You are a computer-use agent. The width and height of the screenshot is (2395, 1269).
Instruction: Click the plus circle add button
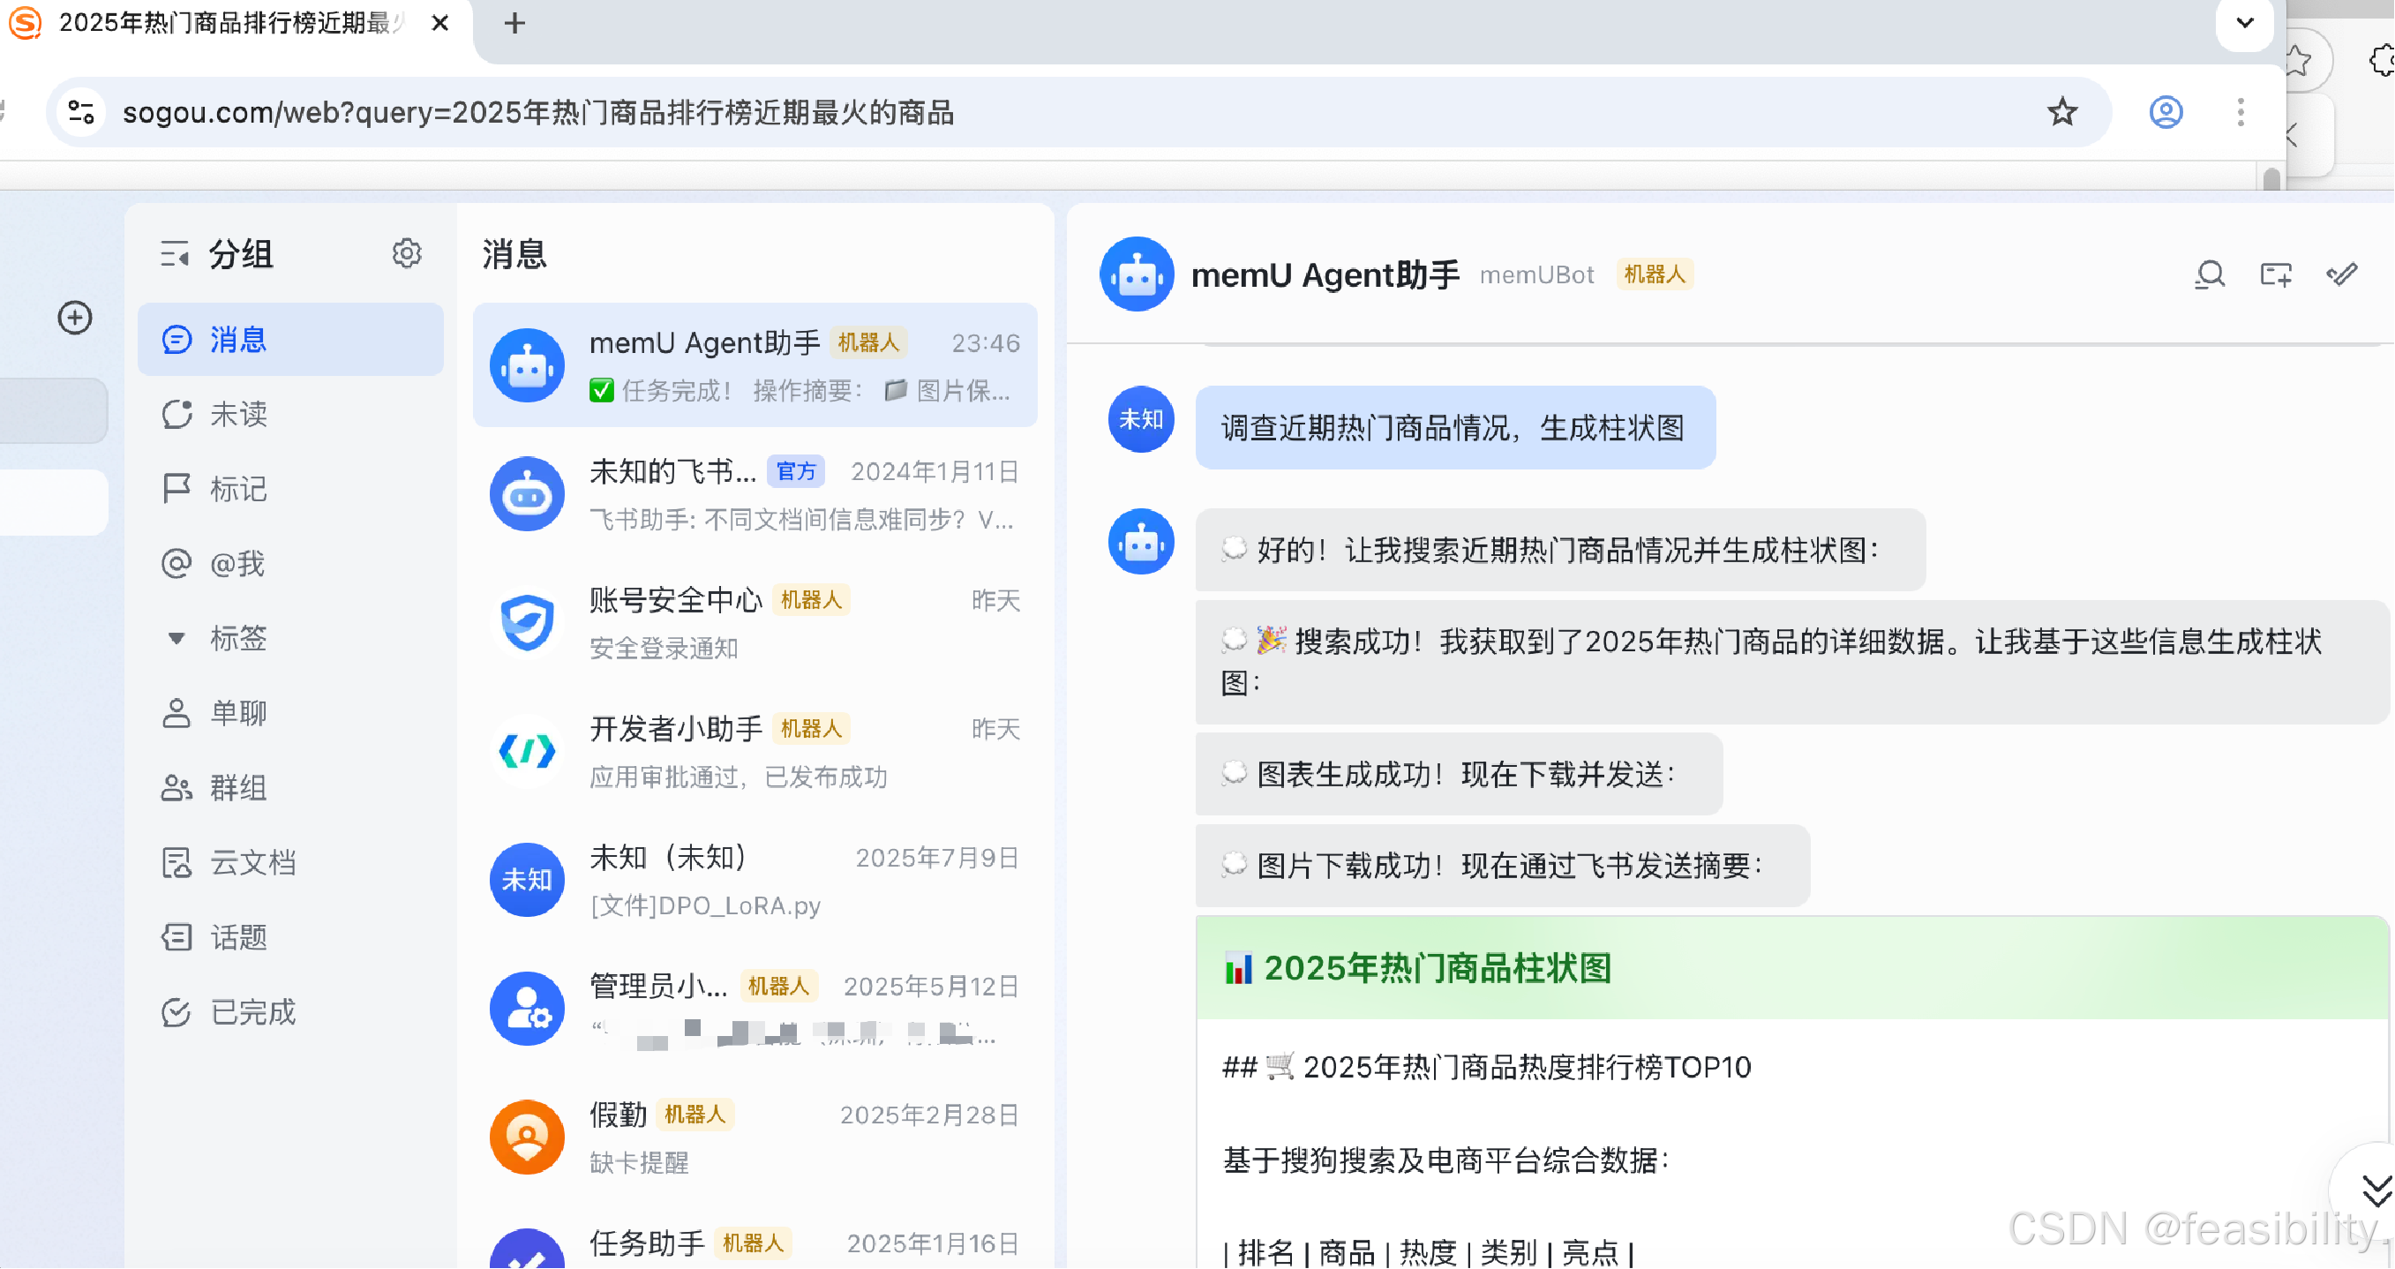pyautogui.click(x=74, y=318)
